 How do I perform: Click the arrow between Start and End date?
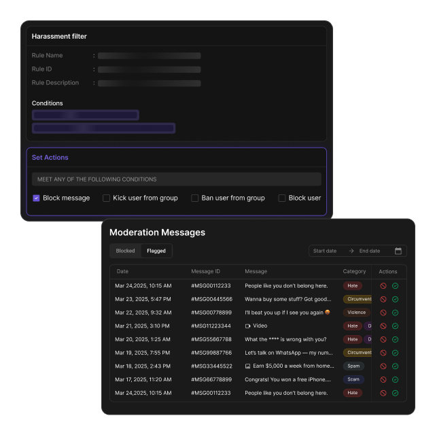pyautogui.click(x=351, y=251)
